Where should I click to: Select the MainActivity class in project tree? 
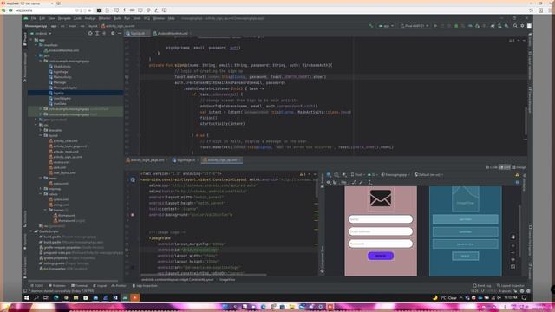pos(62,77)
